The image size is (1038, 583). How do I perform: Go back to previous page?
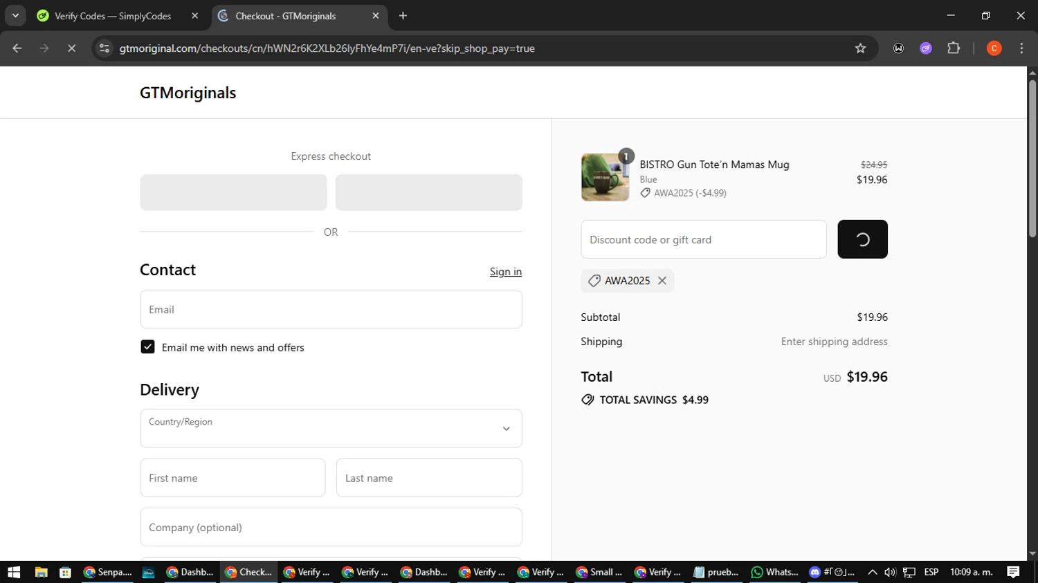click(17, 48)
